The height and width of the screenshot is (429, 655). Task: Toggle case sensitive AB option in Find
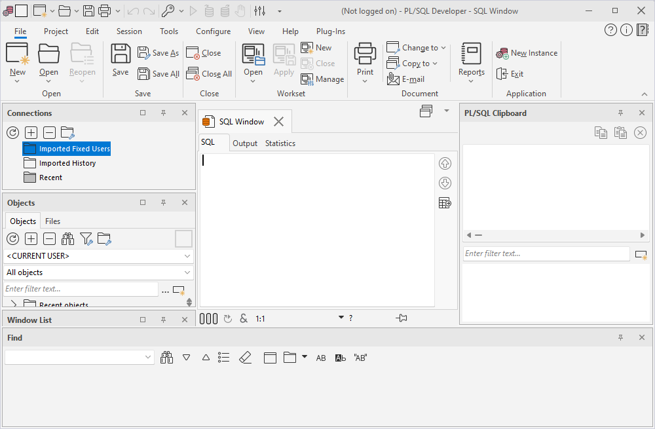[x=321, y=358]
